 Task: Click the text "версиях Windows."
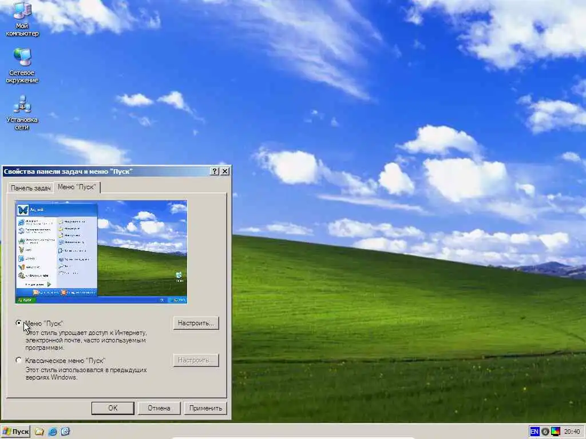[52, 377]
